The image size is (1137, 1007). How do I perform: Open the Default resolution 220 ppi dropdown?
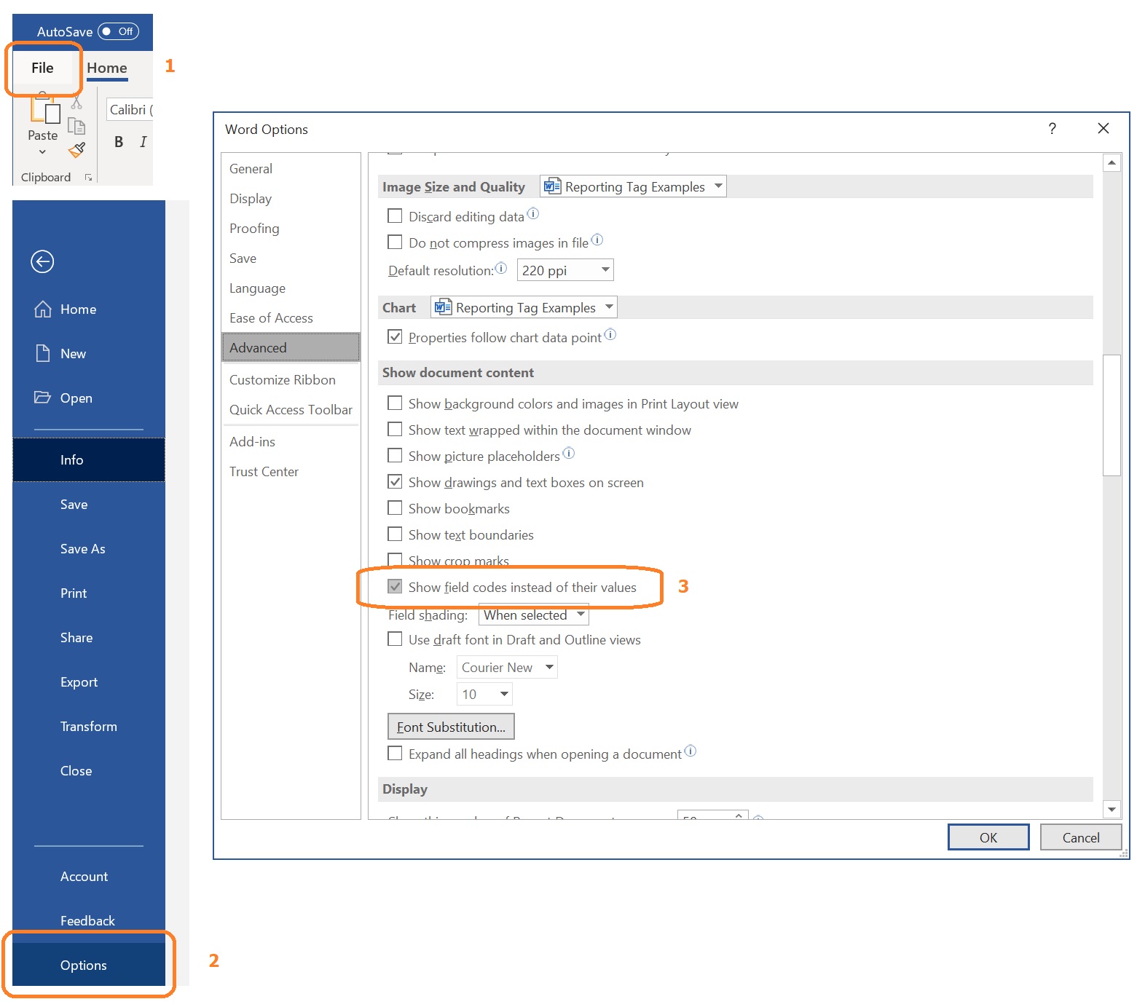[x=565, y=270]
